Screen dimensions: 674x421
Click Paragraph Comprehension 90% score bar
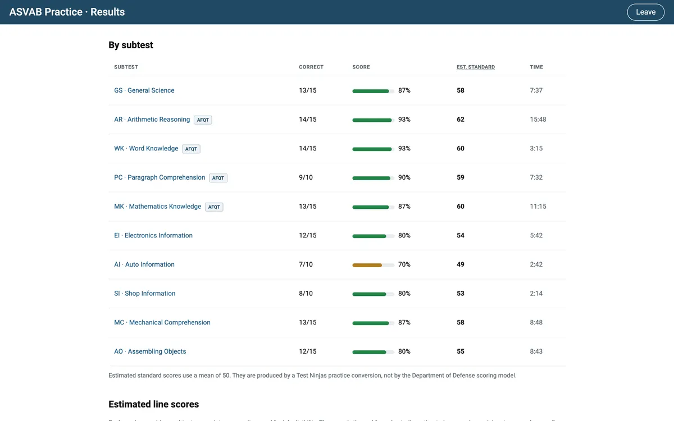(373, 178)
